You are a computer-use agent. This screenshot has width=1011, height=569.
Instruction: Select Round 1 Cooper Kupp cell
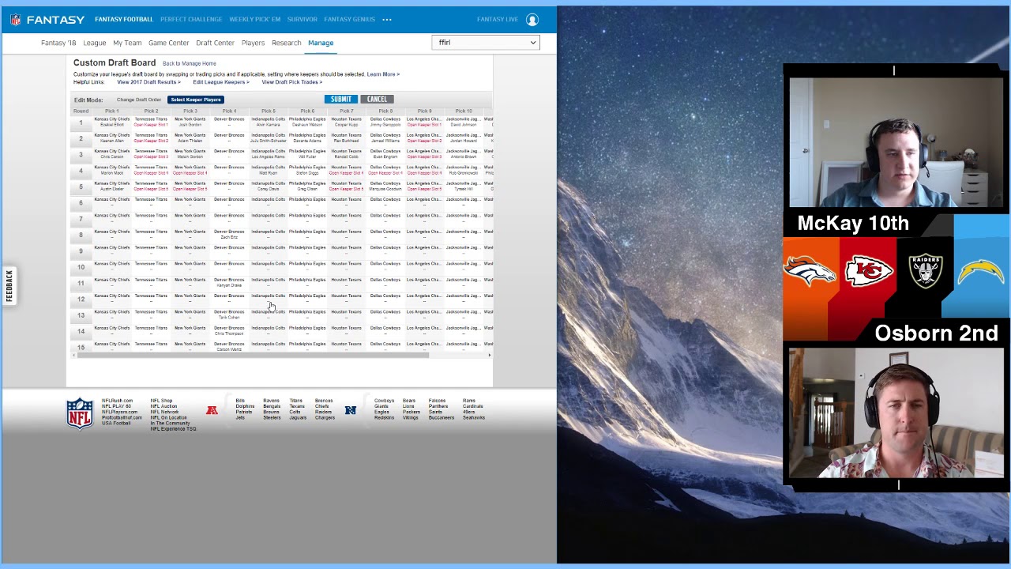pyautogui.click(x=346, y=122)
